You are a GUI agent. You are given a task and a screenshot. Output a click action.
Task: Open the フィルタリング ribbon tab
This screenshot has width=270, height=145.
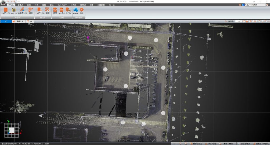click(62, 5)
